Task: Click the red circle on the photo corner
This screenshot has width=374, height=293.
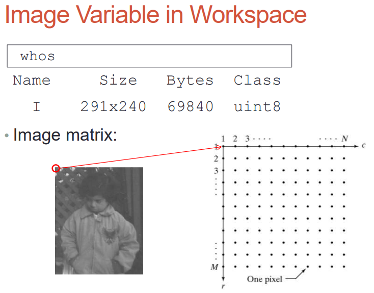Action: coord(56,168)
